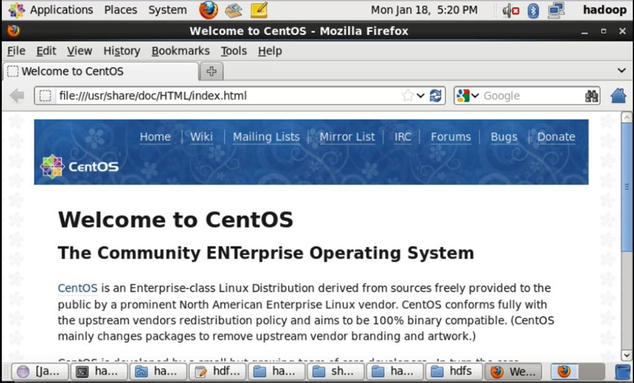The height and width of the screenshot is (383, 634).
Task: Open the mail client panel launcher icon
Action: 233,10
